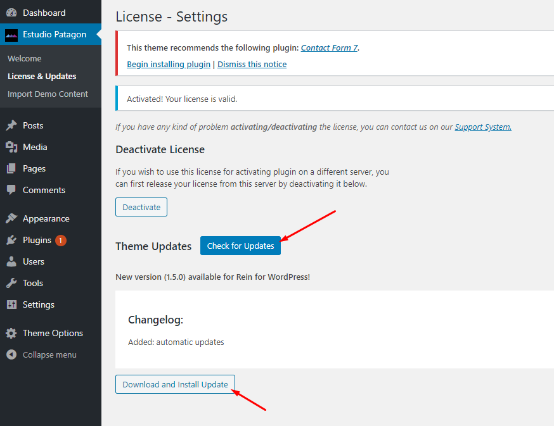Image resolution: width=554 pixels, height=426 pixels.
Task: Click the Tools wrench icon
Action: click(x=11, y=283)
